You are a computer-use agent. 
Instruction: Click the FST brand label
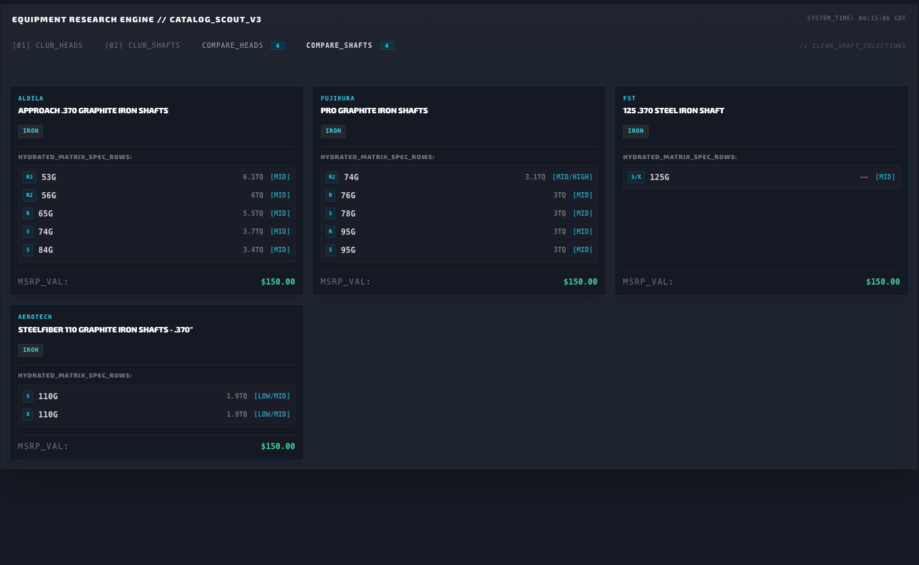tap(629, 98)
